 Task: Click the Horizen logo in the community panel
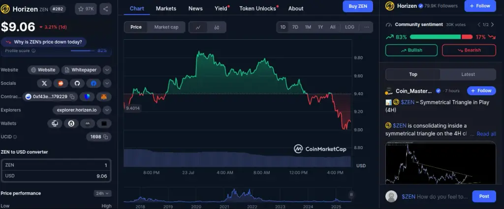[390, 6]
